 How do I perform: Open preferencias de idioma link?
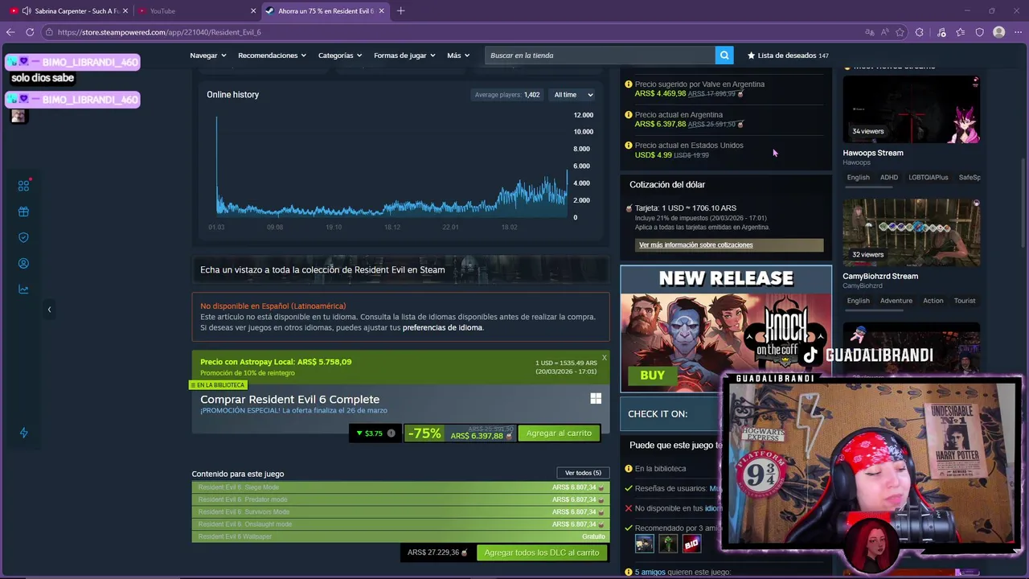coord(442,328)
